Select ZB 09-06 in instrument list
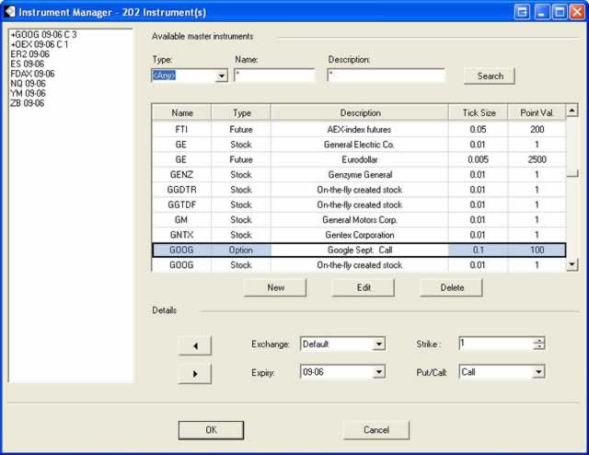 point(27,103)
